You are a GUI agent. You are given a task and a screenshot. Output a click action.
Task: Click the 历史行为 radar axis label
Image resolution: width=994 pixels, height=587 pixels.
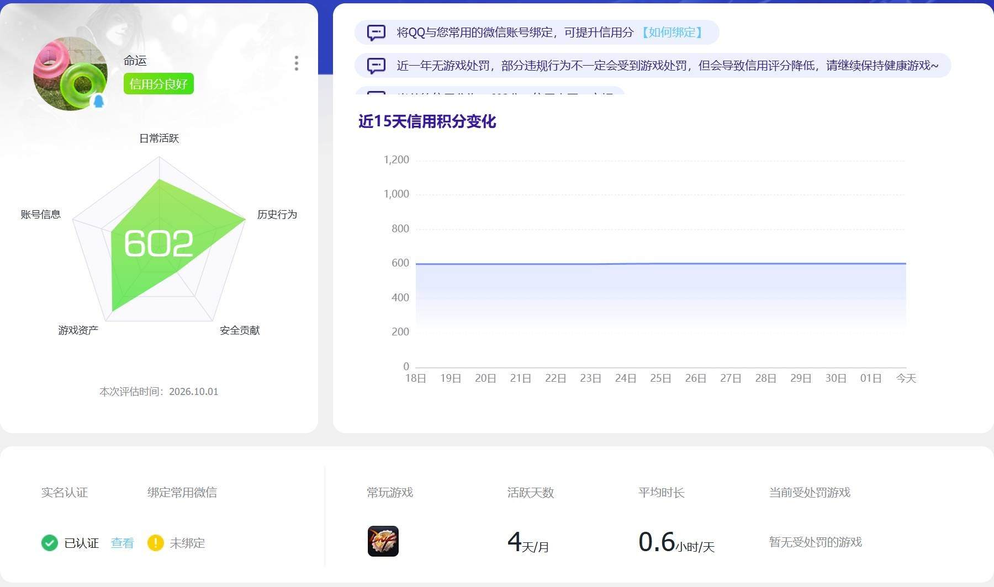[277, 215]
